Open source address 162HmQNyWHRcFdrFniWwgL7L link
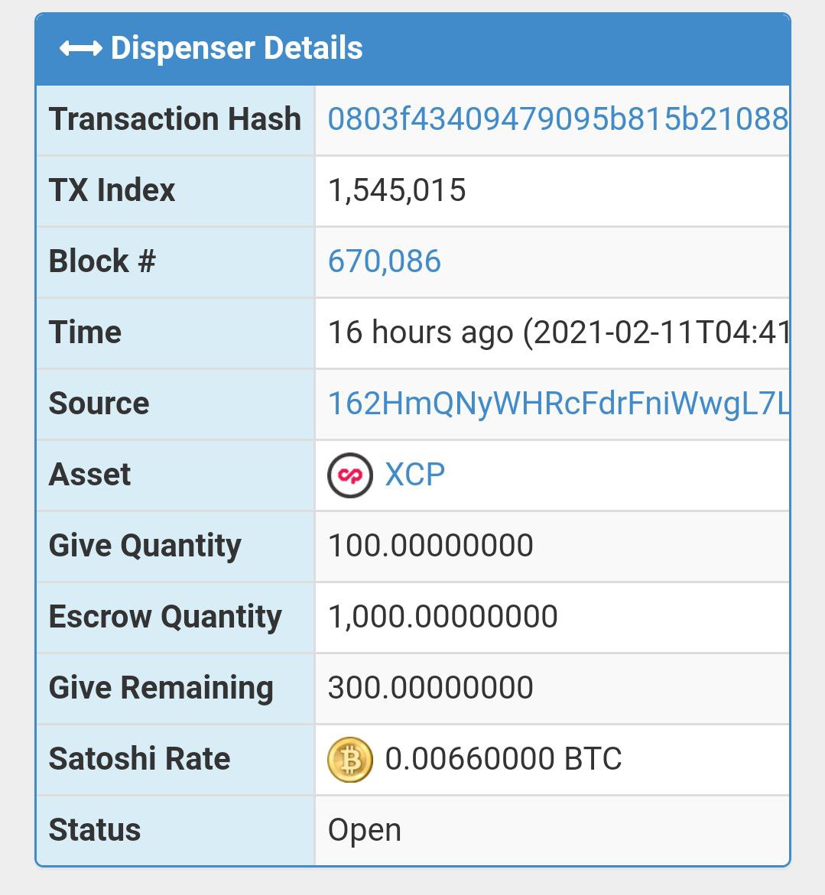 pyautogui.click(x=558, y=404)
